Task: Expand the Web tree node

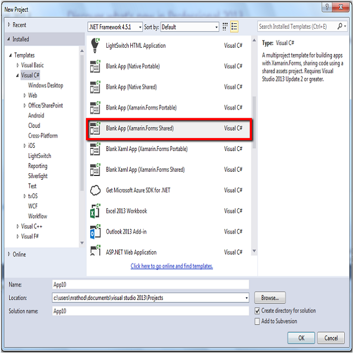Action: click(x=25, y=96)
